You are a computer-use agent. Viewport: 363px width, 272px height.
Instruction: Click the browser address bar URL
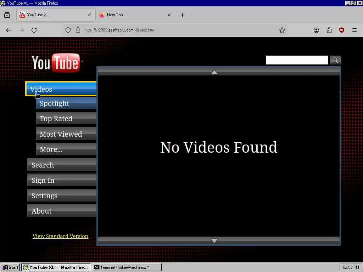119,30
